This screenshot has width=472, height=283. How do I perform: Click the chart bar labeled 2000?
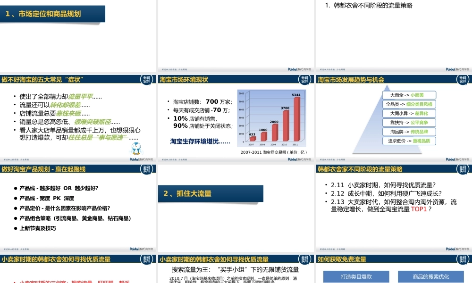(274, 133)
